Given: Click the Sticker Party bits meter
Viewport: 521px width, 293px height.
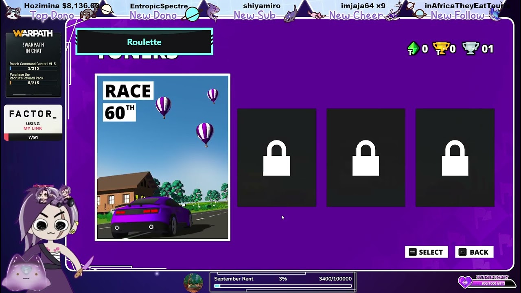Looking at the screenshot, I should (x=493, y=283).
